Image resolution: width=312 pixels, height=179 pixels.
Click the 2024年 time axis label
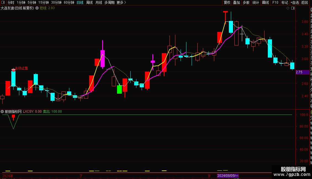[x=8, y=176]
